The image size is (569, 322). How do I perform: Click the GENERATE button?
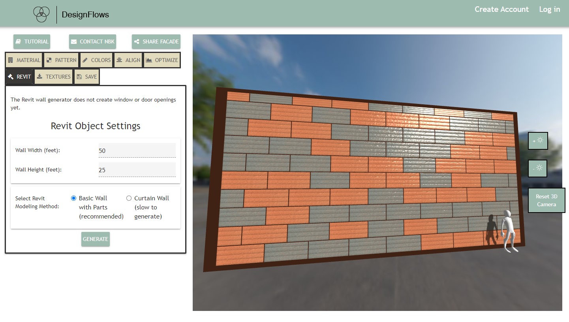[95, 239]
